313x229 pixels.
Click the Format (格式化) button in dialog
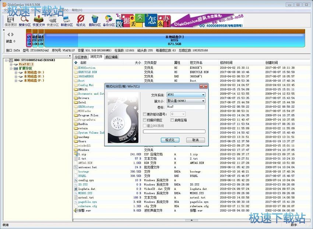click(170, 140)
